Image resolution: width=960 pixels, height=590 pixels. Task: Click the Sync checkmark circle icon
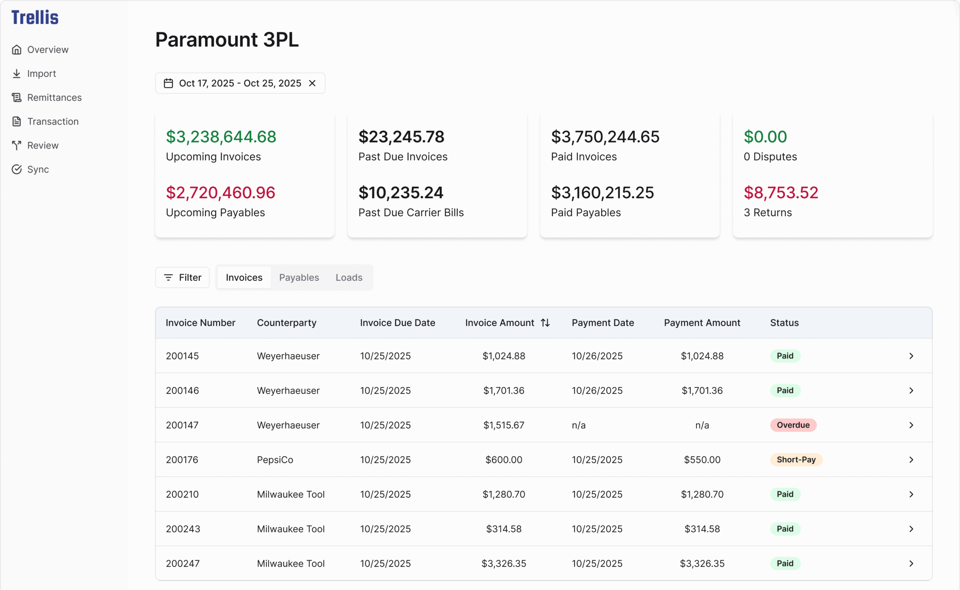16,169
